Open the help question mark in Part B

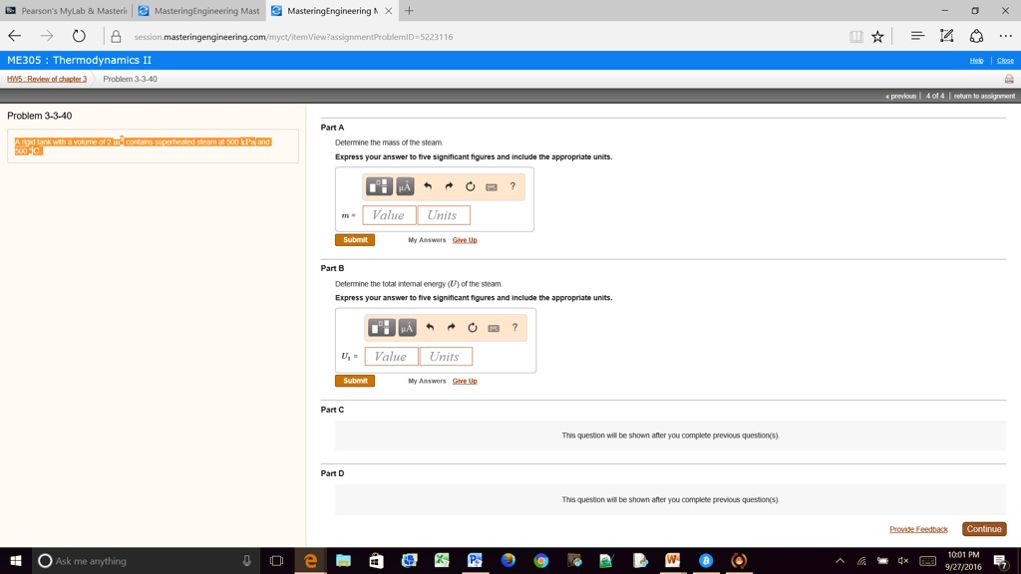(514, 328)
